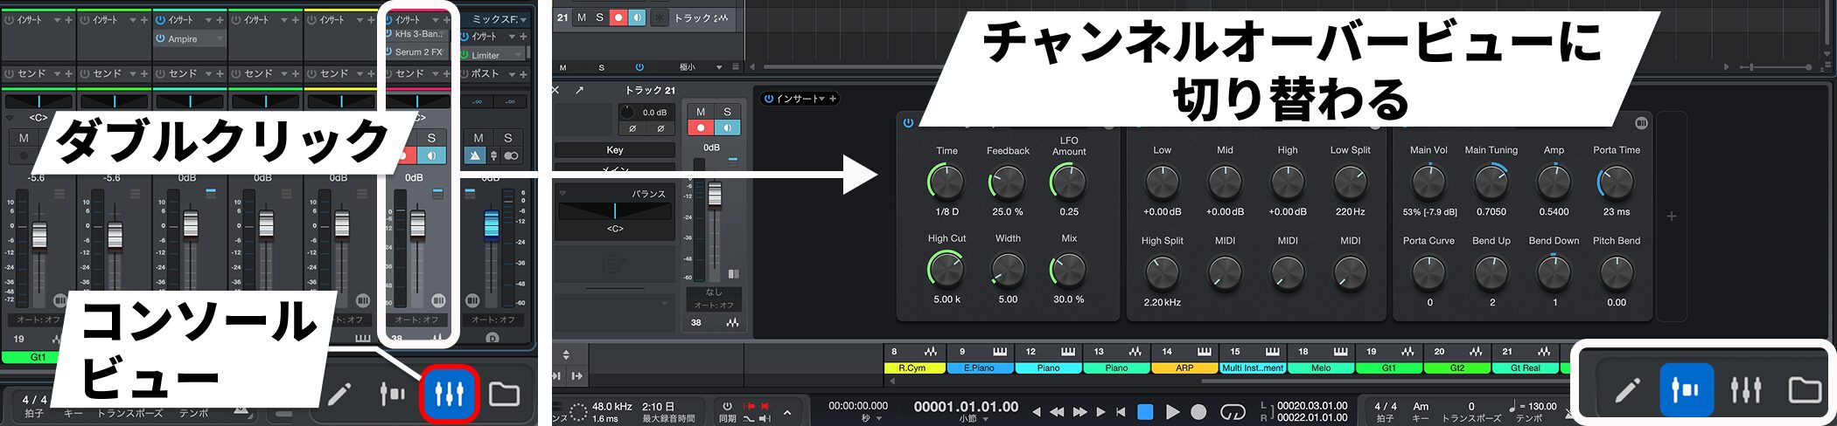The height and width of the screenshot is (426, 1837).
Task: Click the blue Stop button in transport
Action: pyautogui.click(x=1144, y=411)
